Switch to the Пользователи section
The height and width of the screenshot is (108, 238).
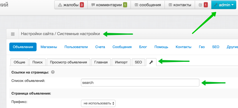coord(76,47)
